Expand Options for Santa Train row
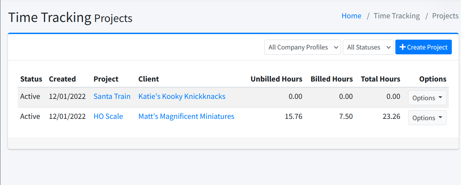Image resolution: width=461 pixels, height=185 pixels. tap(427, 98)
